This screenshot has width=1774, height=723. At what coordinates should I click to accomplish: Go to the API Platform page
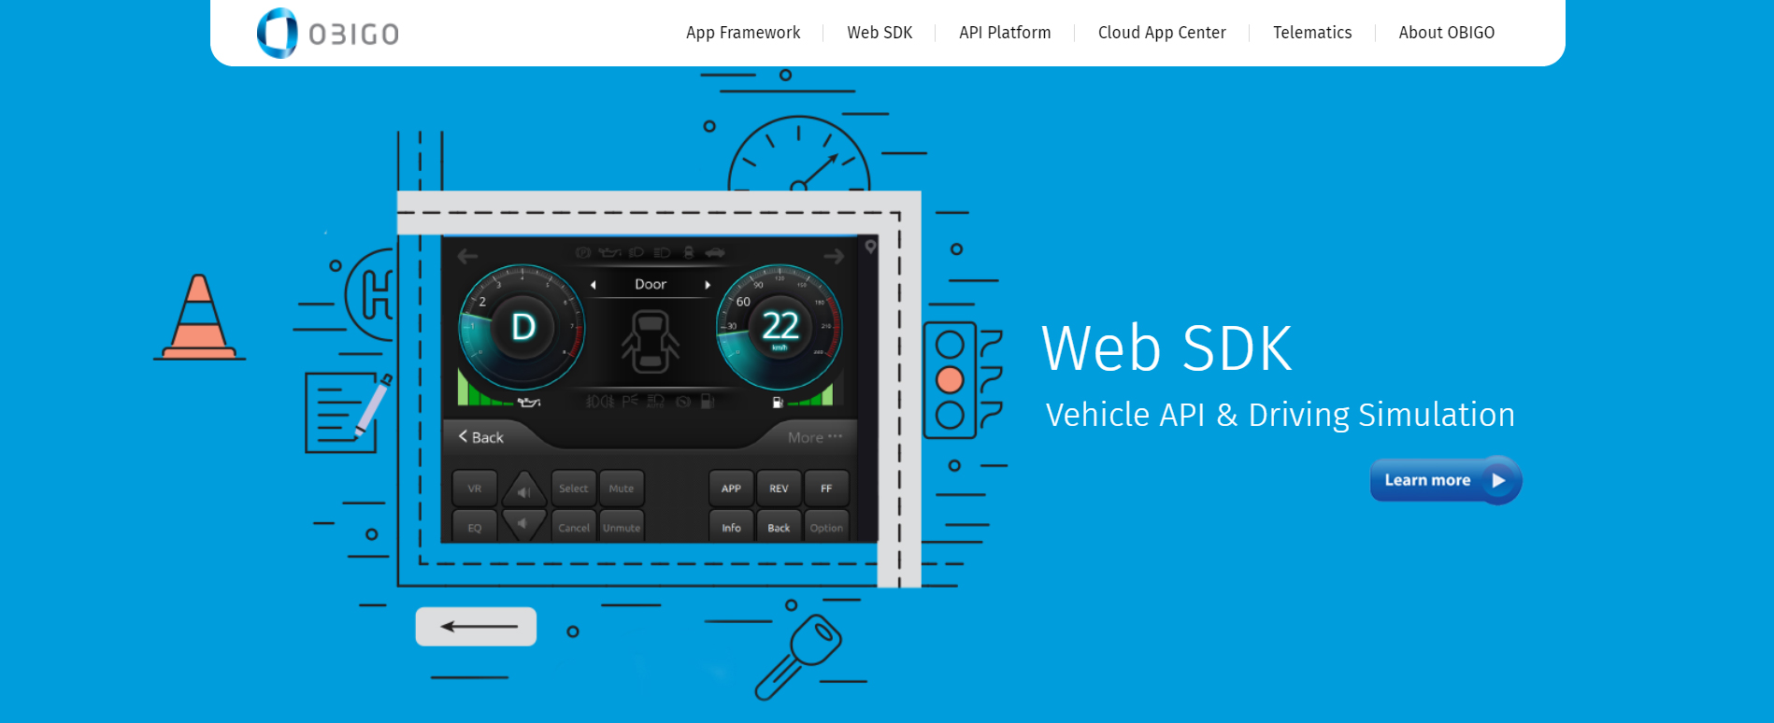[1005, 33]
